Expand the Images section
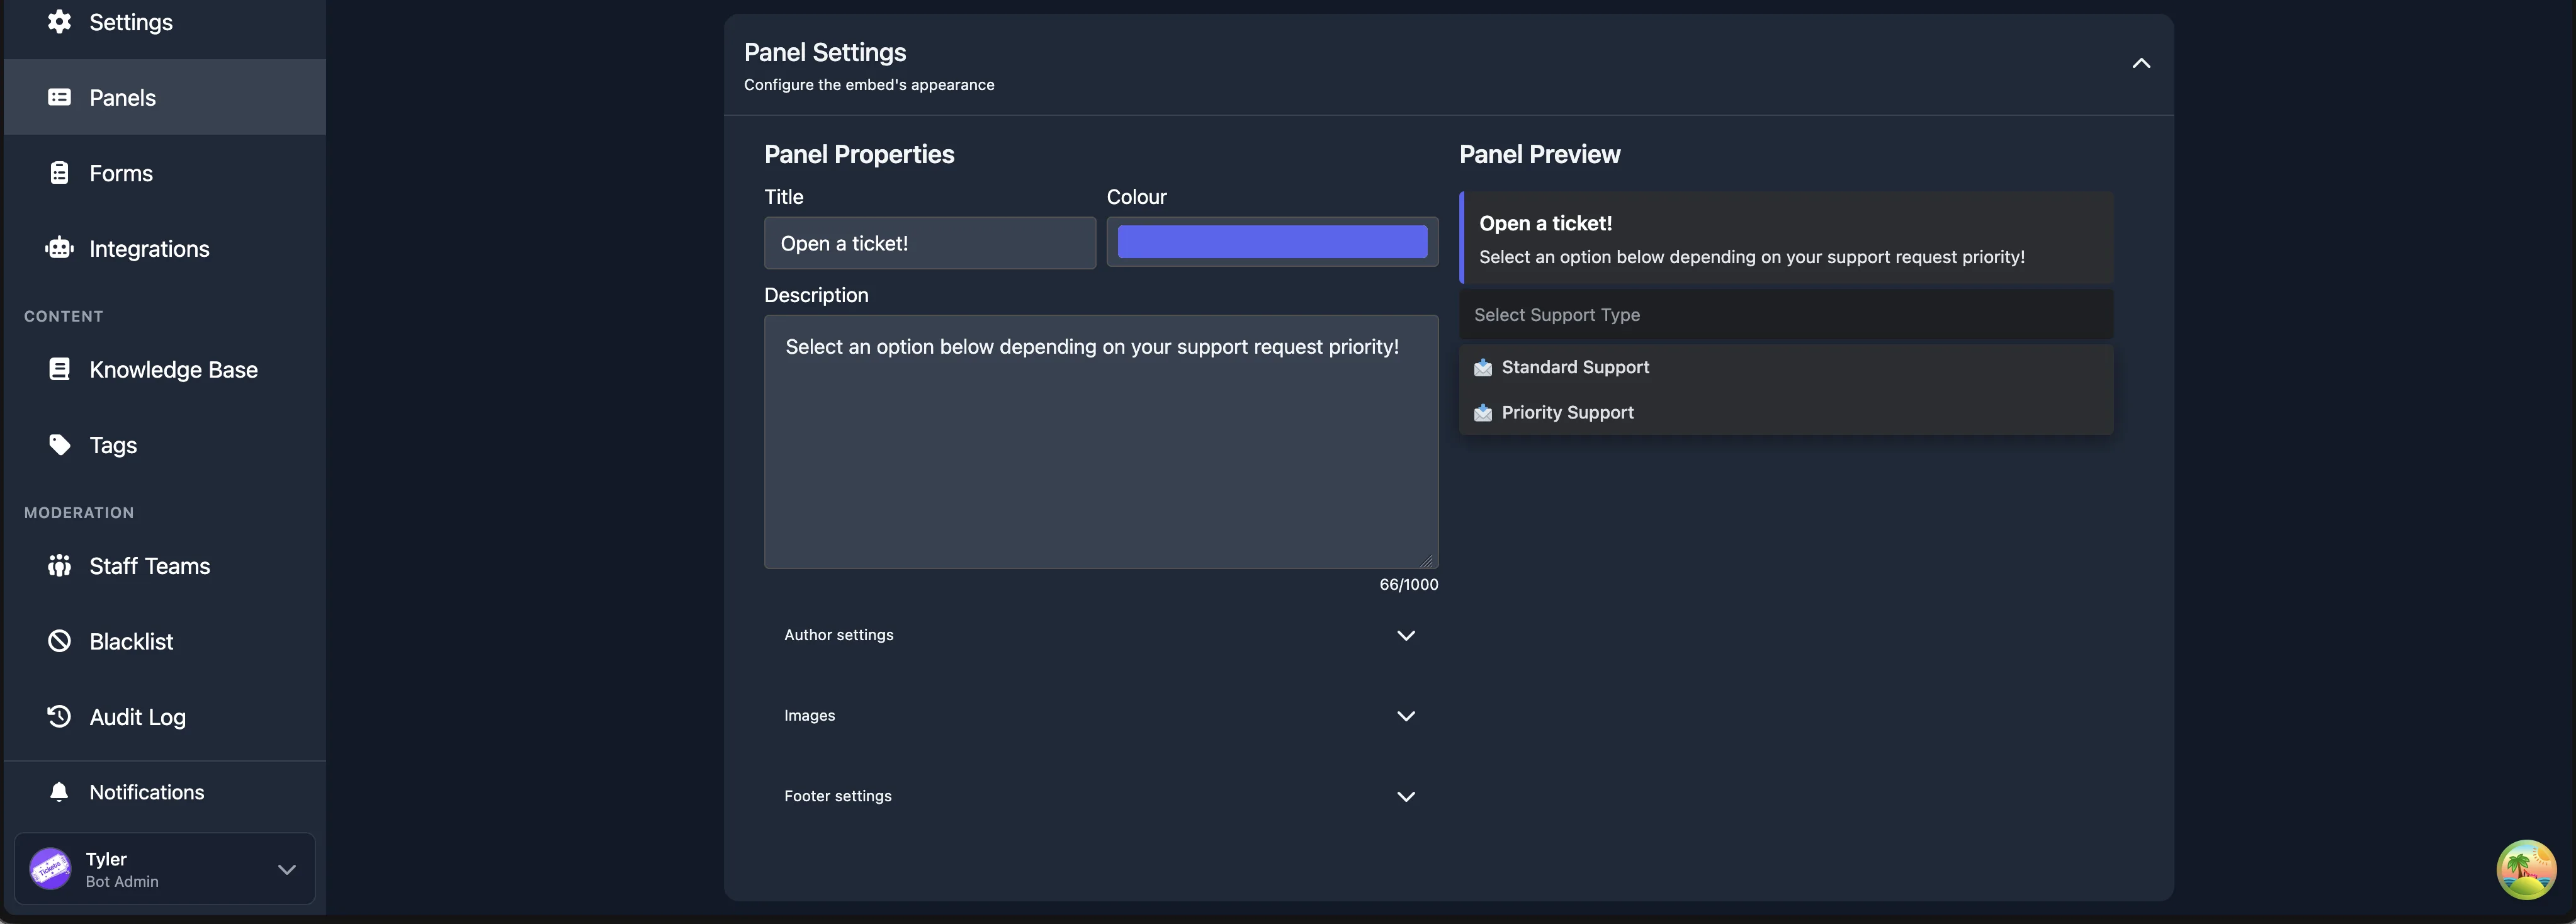Image resolution: width=2576 pixels, height=924 pixels. click(1100, 716)
